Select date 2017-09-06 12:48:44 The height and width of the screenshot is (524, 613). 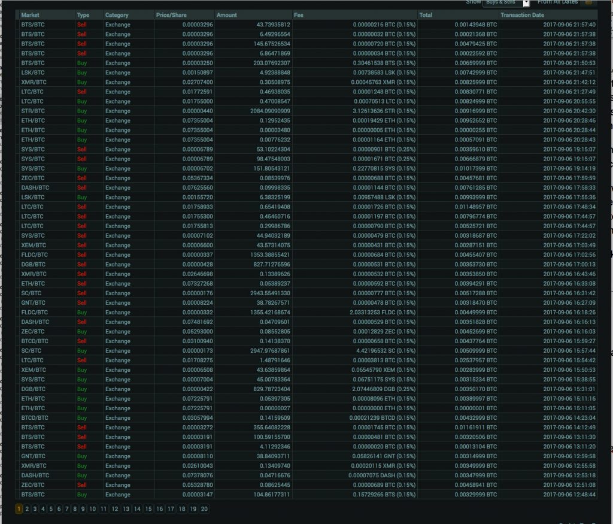(x=569, y=495)
